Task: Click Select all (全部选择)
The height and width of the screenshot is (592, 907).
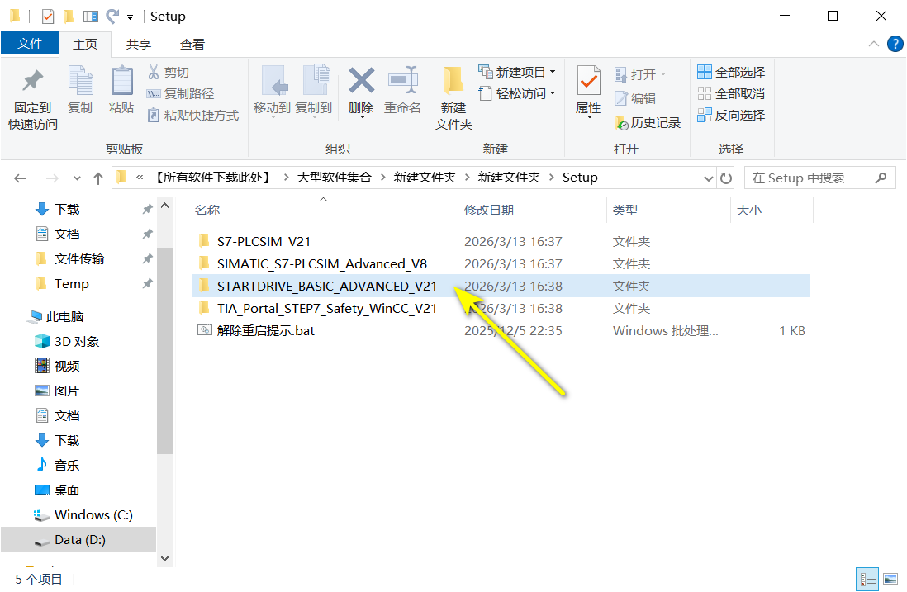Action: pos(731,73)
